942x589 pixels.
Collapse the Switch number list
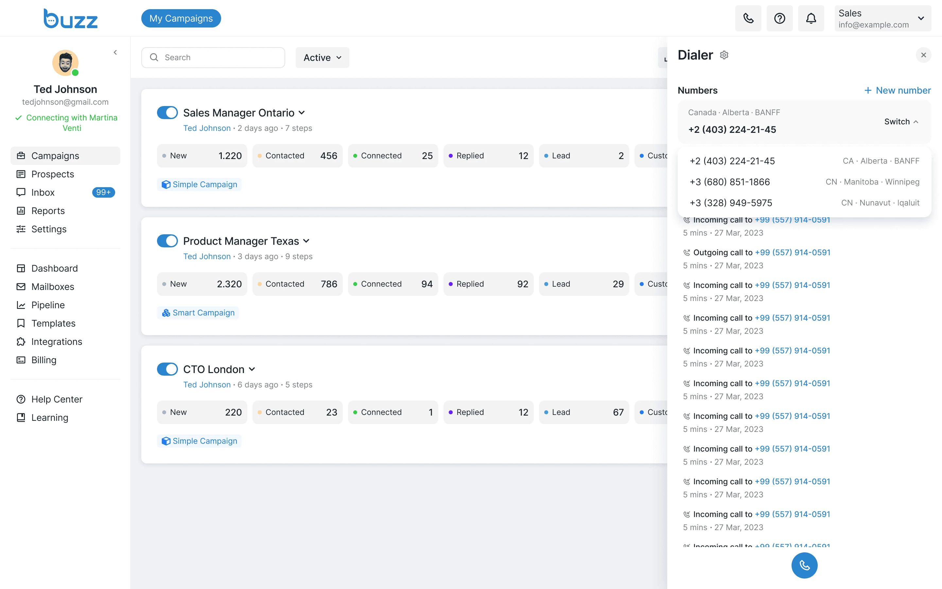click(901, 121)
